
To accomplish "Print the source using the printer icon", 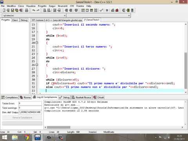I will (x=27, y=10).
